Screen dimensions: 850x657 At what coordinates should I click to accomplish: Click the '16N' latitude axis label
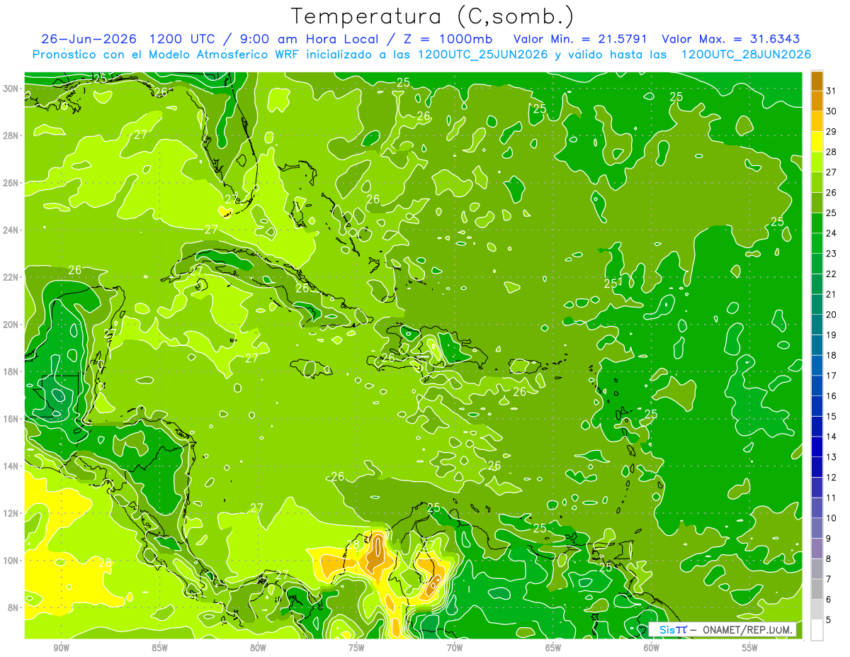[11, 419]
